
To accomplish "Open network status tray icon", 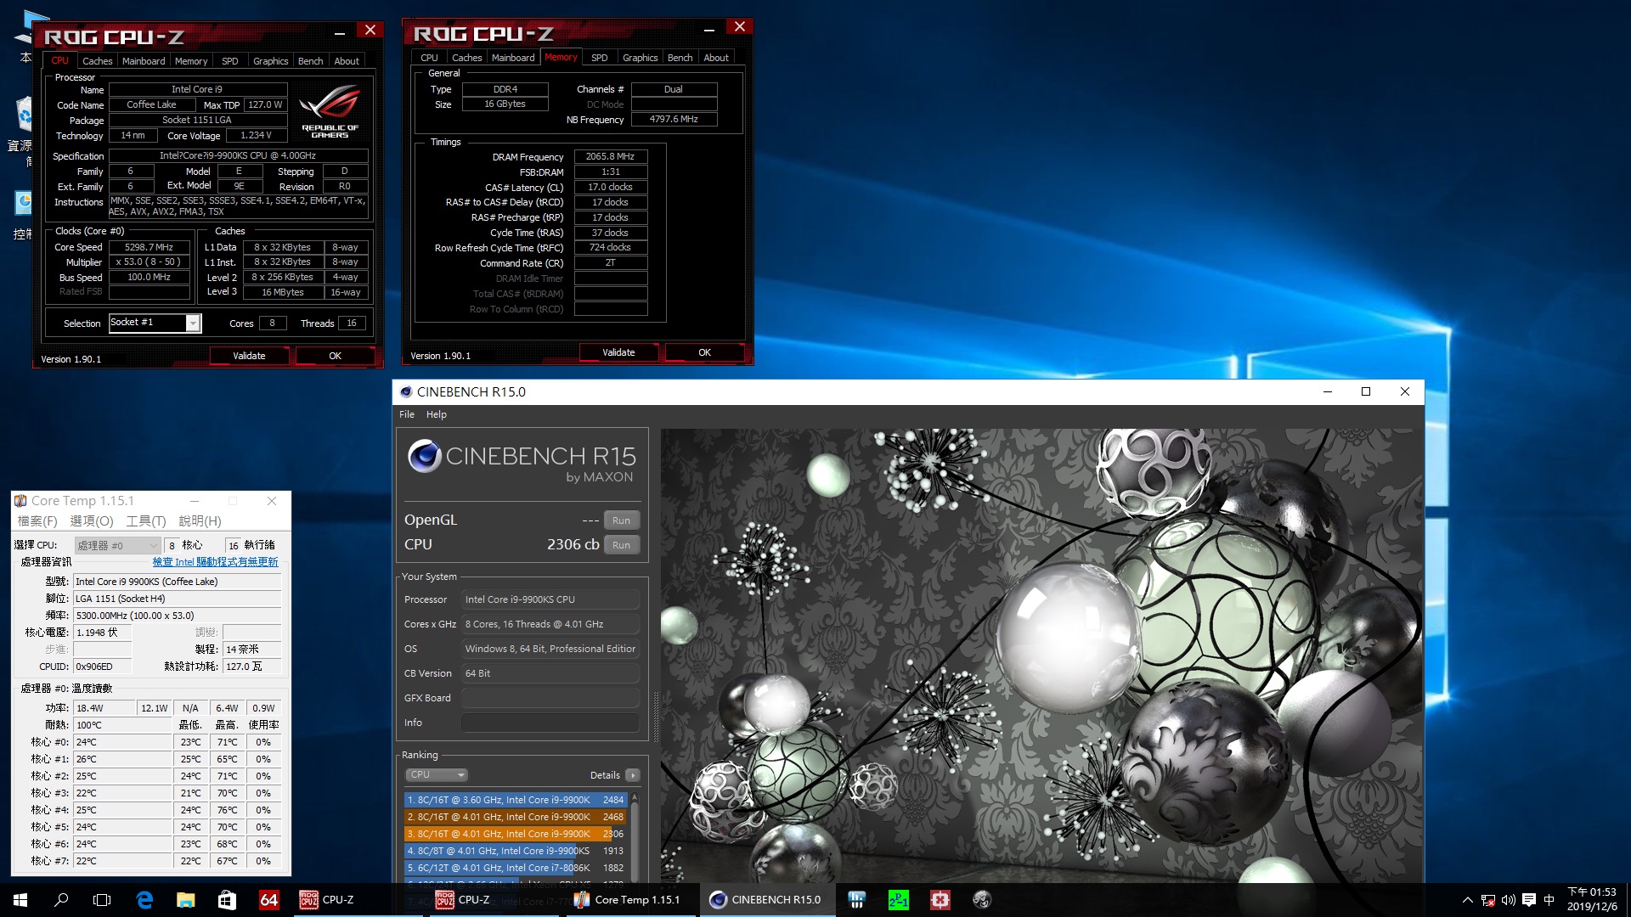I will [1488, 900].
